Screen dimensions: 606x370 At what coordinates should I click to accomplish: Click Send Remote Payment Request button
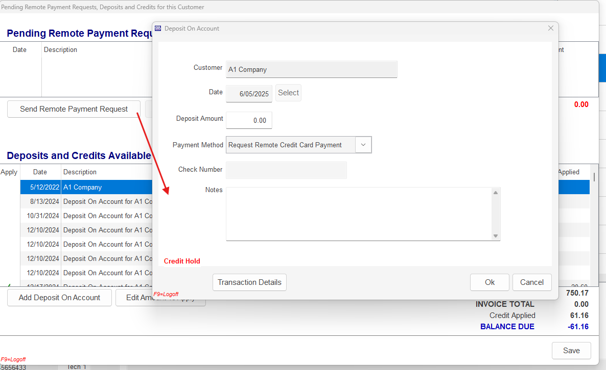[x=74, y=109]
